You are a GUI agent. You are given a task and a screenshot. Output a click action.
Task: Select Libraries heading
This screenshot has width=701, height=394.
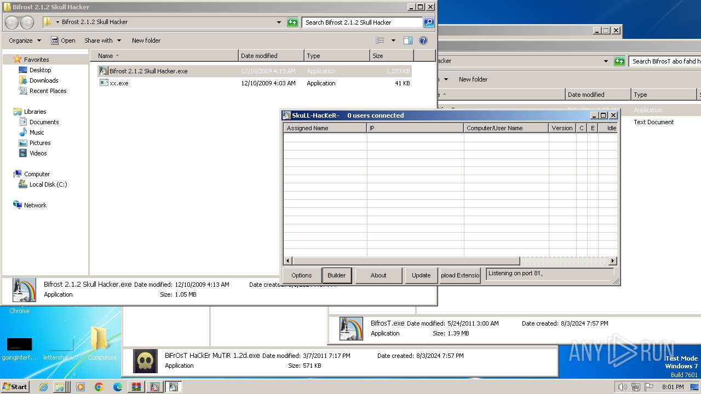pos(35,112)
